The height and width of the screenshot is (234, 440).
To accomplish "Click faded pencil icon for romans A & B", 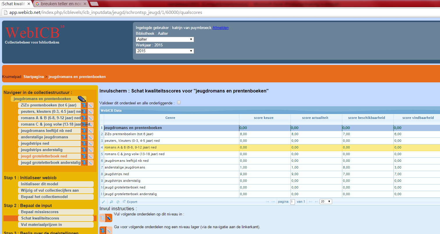I will tap(90, 118).
